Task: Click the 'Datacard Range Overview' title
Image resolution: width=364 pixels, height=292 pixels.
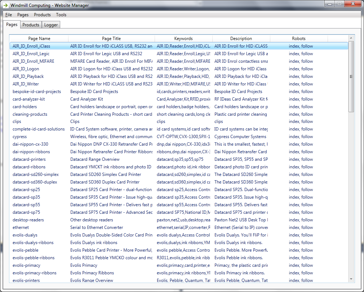Action: click(95, 159)
